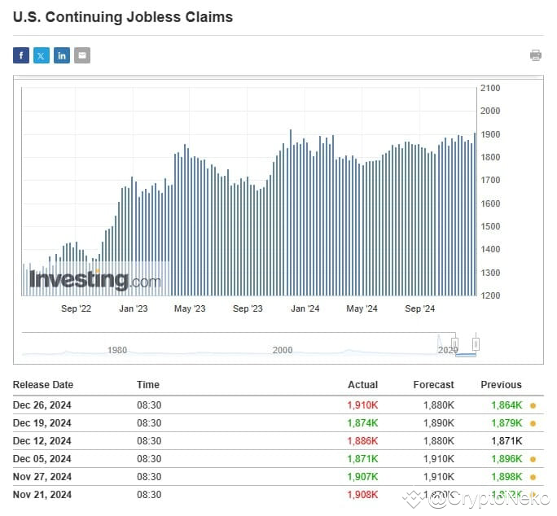Click the Jan '23 chart axis label
Image resolution: width=557 pixels, height=516 pixels.
[134, 308]
